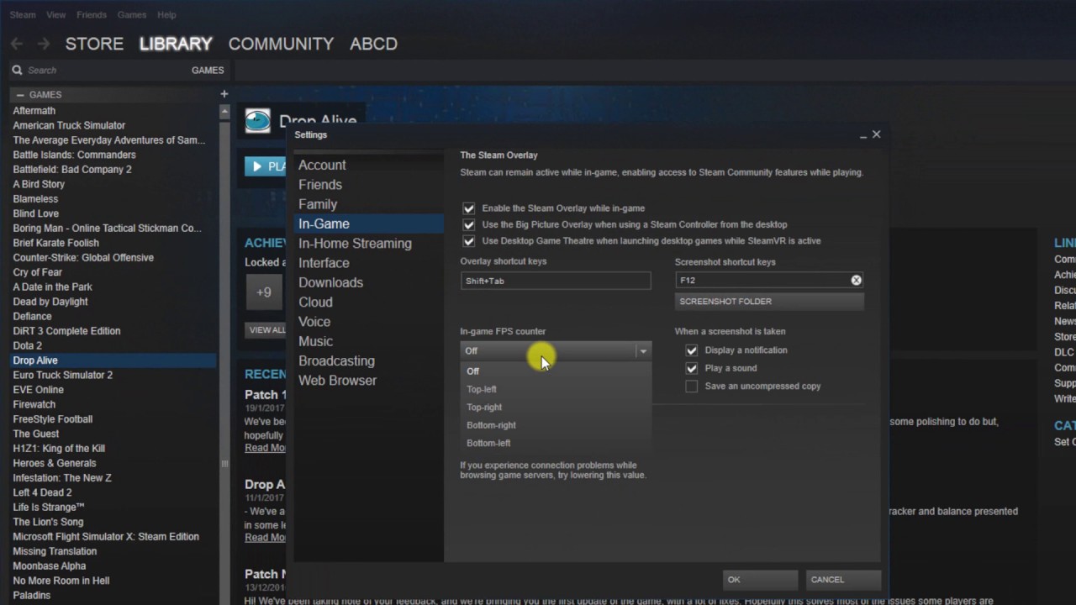
Task: Select Dead by Daylight in list
Action: click(50, 302)
